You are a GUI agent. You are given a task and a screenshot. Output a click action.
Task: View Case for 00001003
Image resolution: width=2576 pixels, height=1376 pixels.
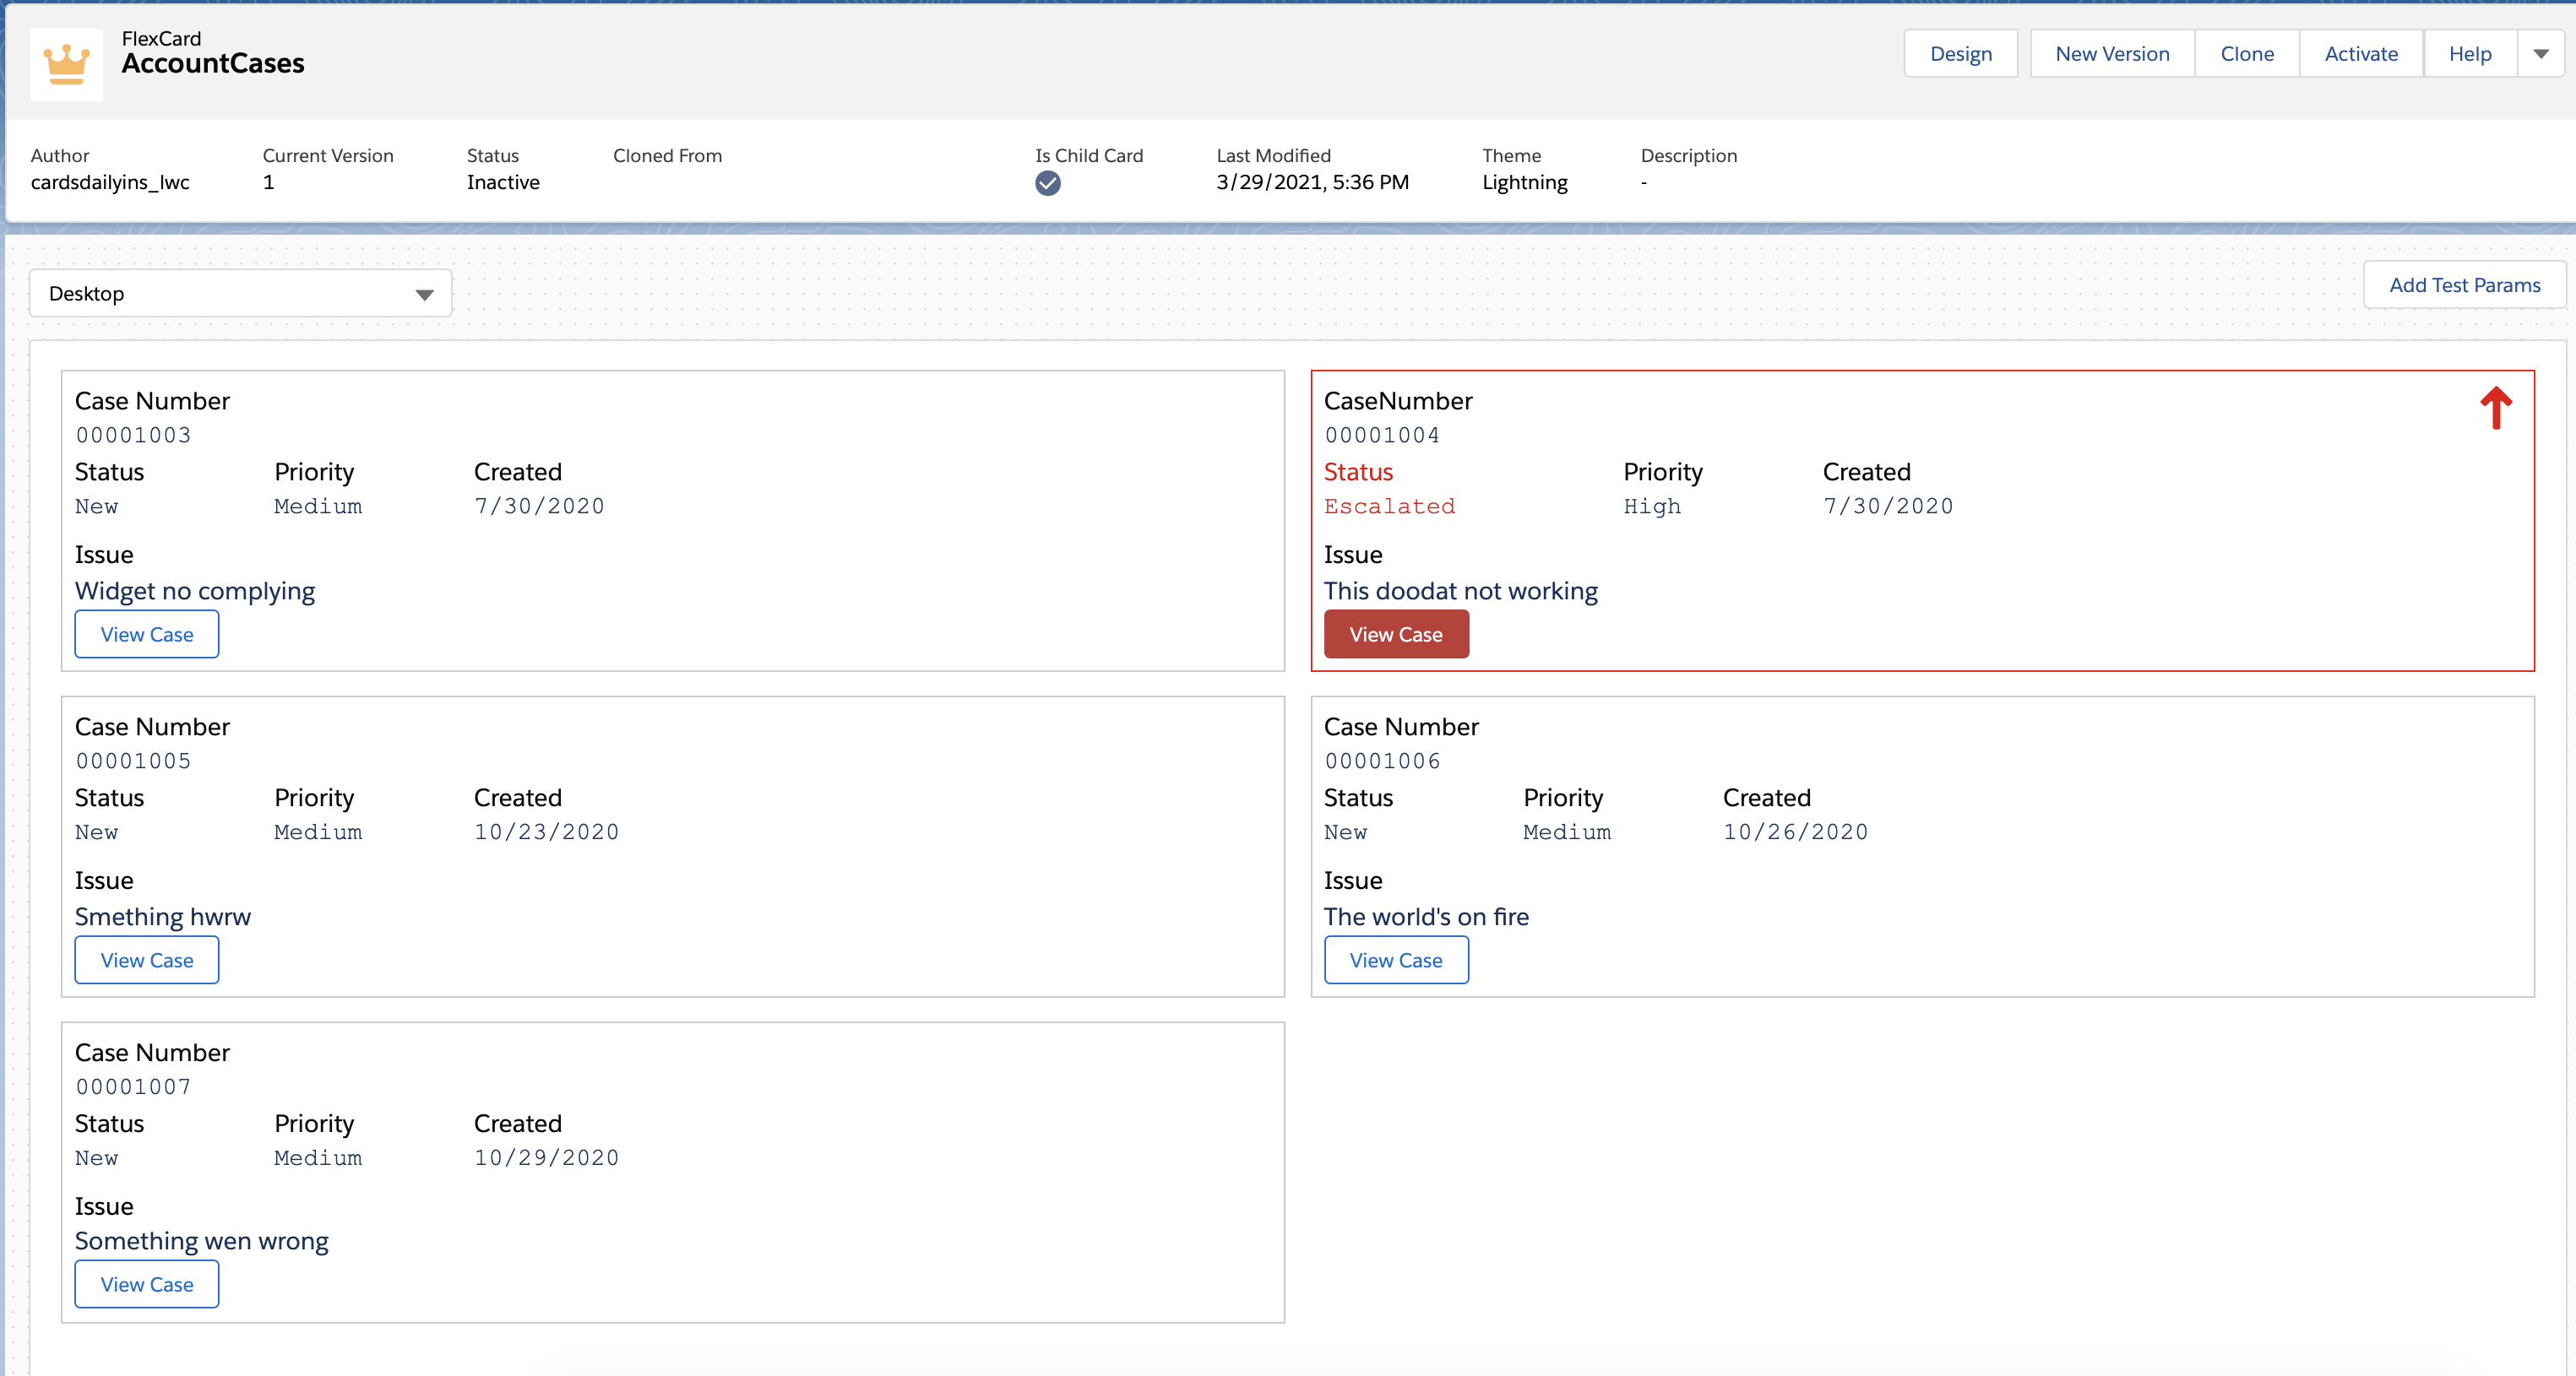[x=147, y=635]
